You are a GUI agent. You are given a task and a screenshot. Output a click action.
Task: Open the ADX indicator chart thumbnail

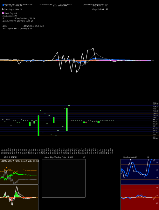tap(19, 172)
